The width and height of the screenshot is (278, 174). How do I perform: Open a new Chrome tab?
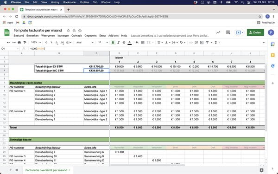click(x=69, y=10)
